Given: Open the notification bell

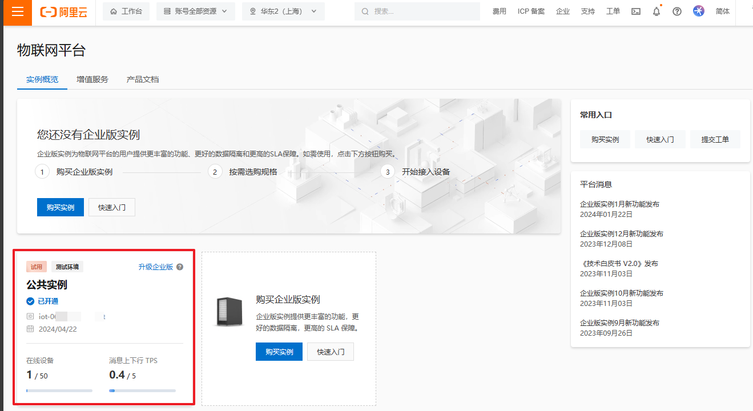Looking at the screenshot, I should 657,11.
